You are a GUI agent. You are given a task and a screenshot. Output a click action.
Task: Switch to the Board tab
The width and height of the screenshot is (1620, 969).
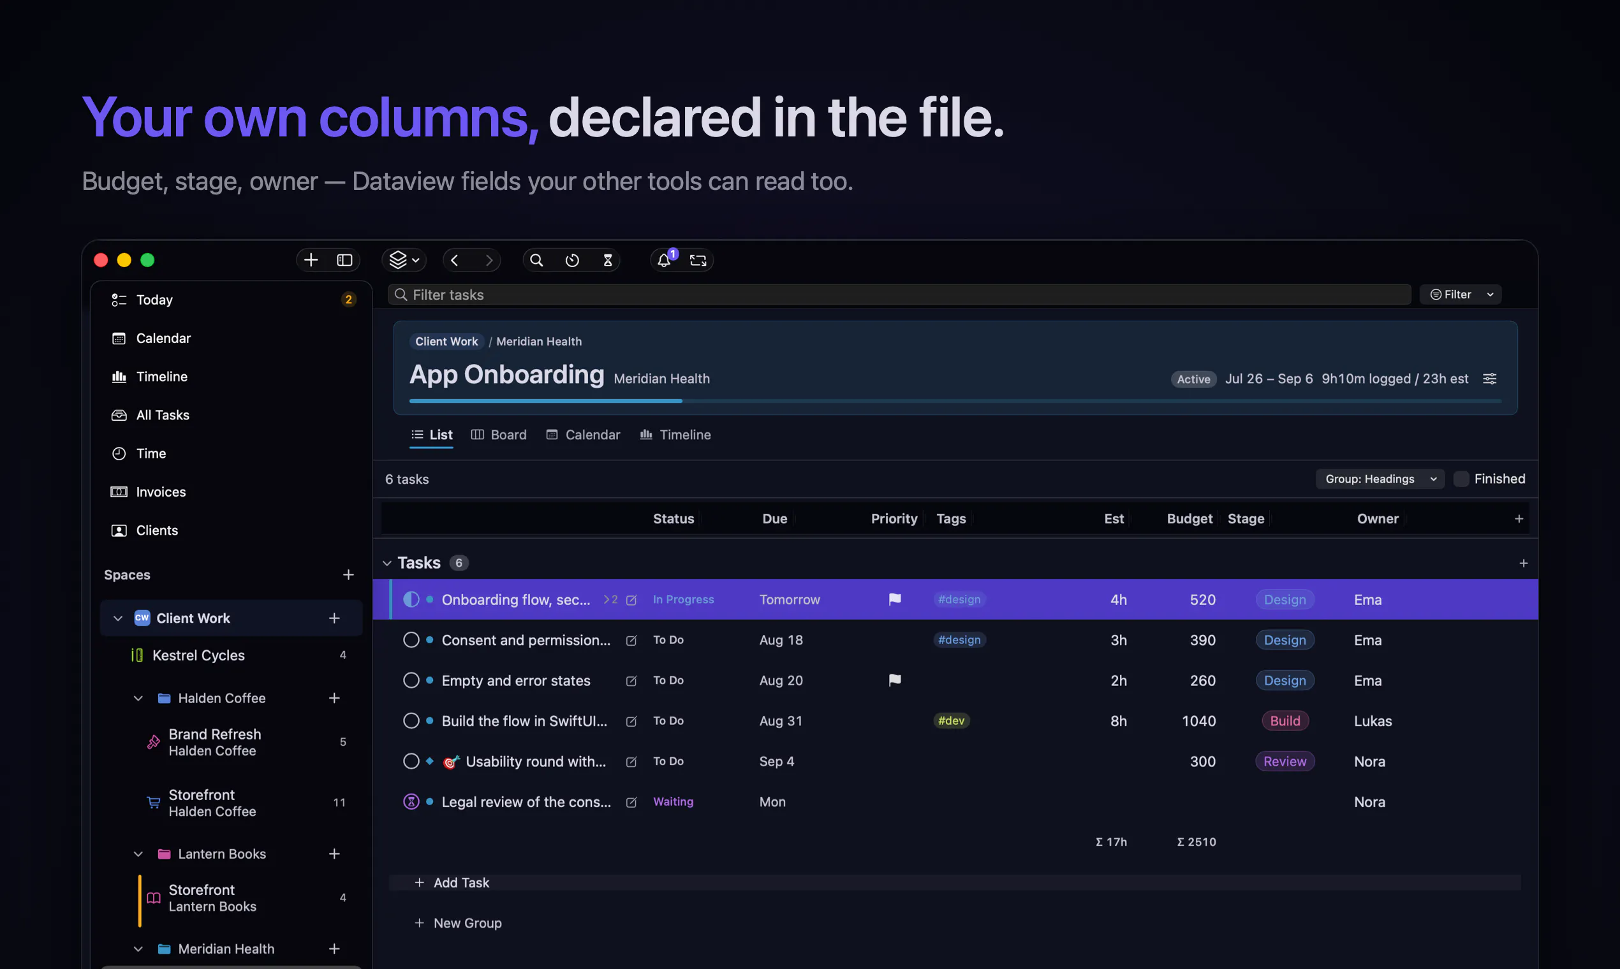[499, 435]
